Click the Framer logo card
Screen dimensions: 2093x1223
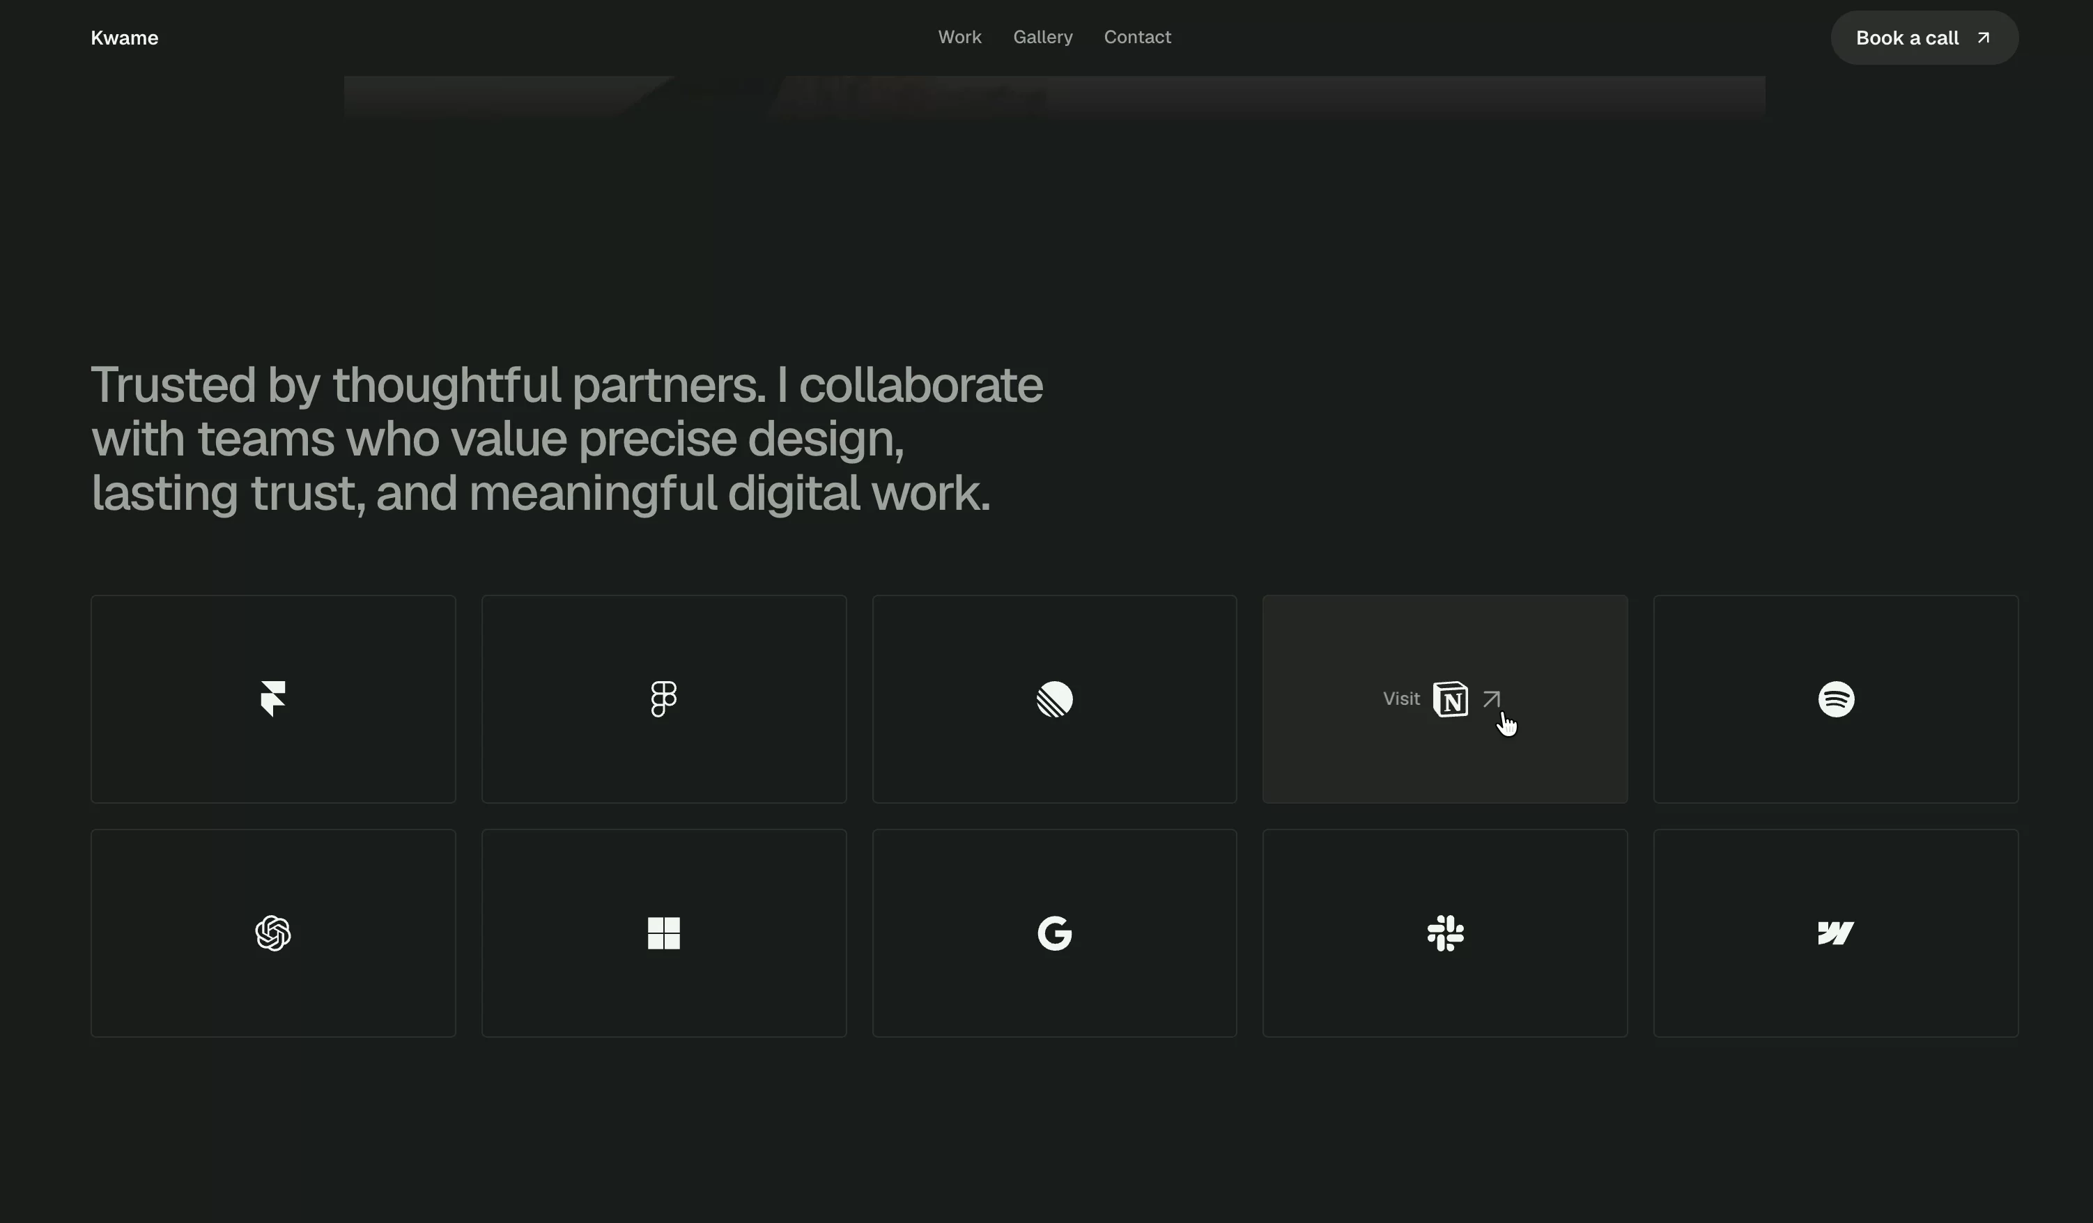(x=273, y=699)
